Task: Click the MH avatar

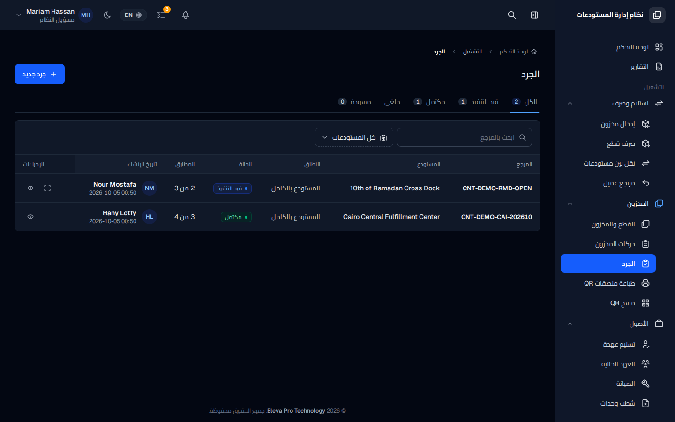Action: tap(86, 15)
